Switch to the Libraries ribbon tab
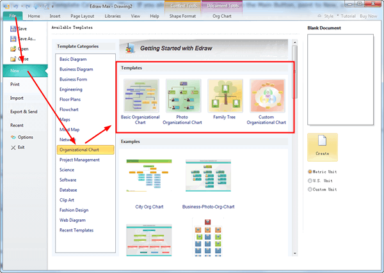 click(113, 16)
